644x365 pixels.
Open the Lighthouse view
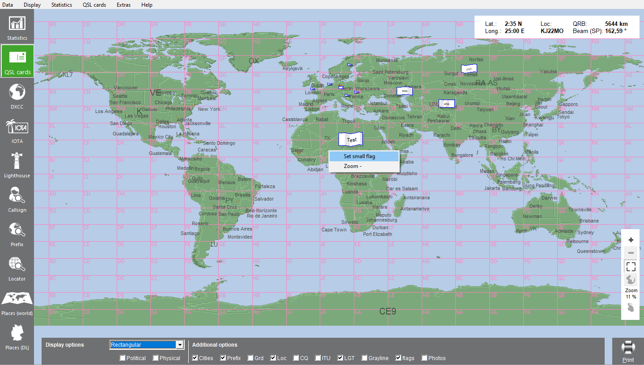[x=17, y=165]
